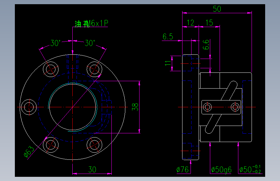Pick the lower-left bolt hole on flange
The height and width of the screenshot is (181, 280).
[51, 145]
